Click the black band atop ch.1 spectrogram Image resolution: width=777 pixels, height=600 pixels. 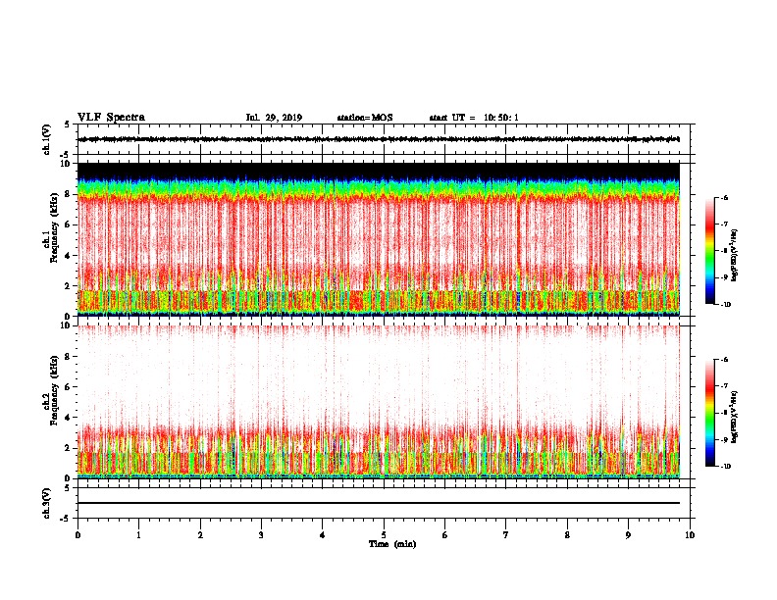[379, 171]
